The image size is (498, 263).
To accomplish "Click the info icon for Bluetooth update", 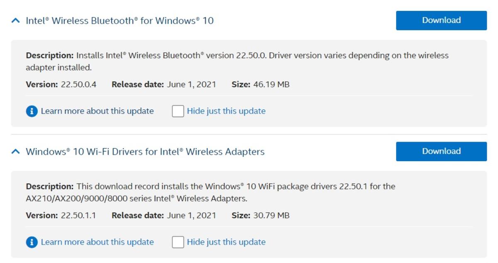I will point(32,111).
